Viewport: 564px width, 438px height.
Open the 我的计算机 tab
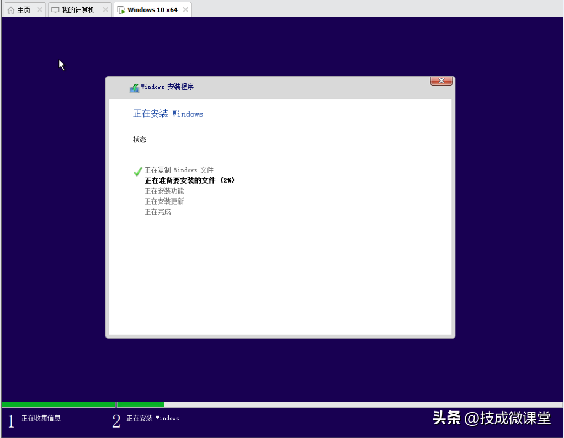pos(78,10)
